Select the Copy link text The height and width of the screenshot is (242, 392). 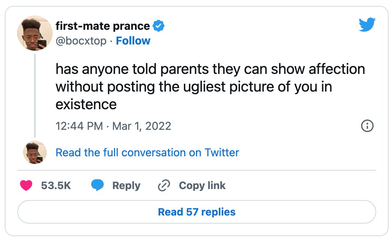click(x=202, y=186)
